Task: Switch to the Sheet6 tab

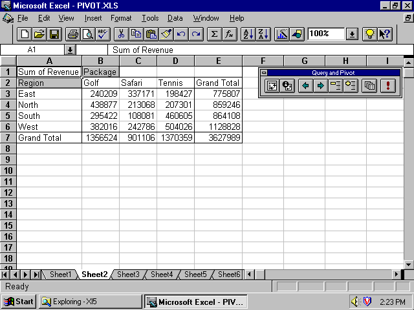Action: 228,274
